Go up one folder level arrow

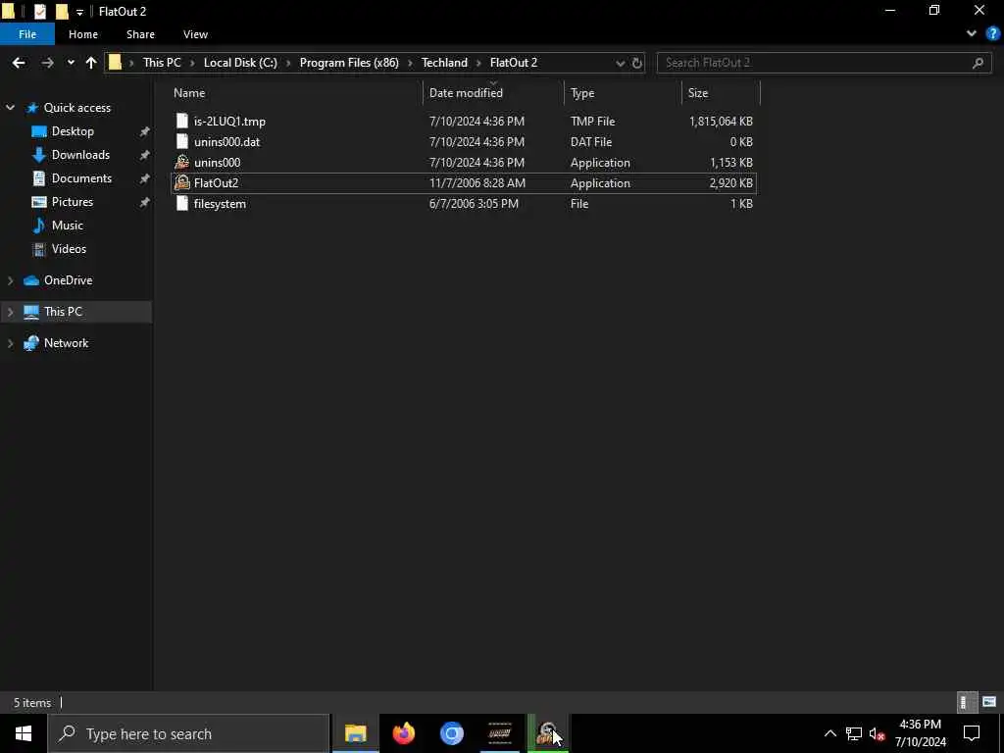click(x=91, y=63)
